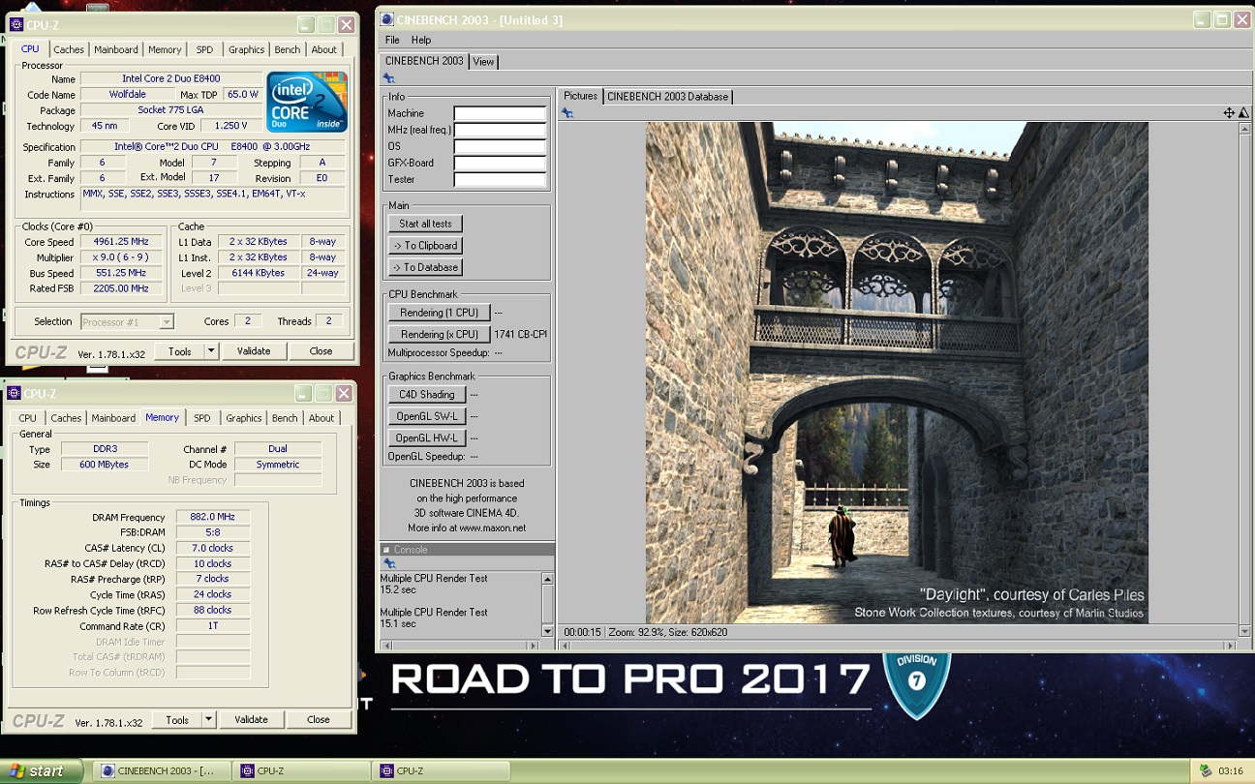Click the rendered Daylight castle image
Image resolution: width=1255 pixels, height=784 pixels.
(x=897, y=373)
